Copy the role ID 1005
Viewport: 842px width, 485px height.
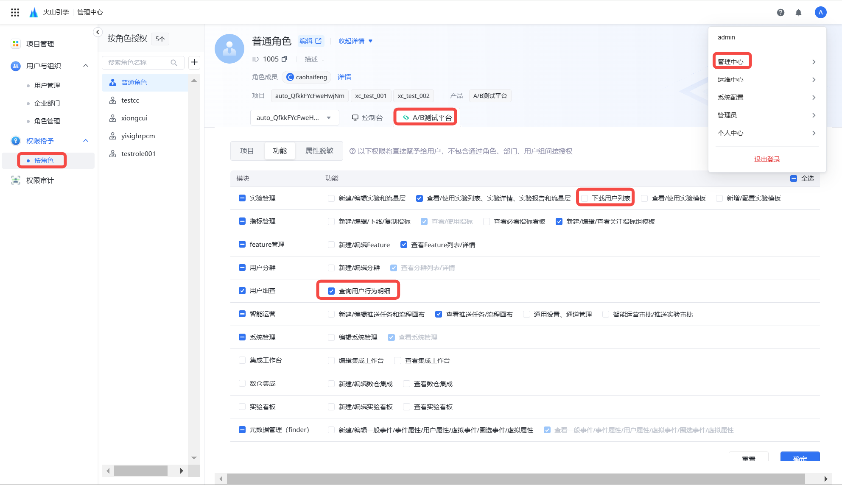tap(284, 59)
